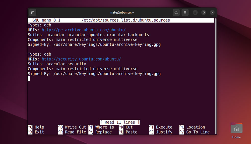
Task: Click the first 'Components: main restricted' line
Action: (83, 40)
